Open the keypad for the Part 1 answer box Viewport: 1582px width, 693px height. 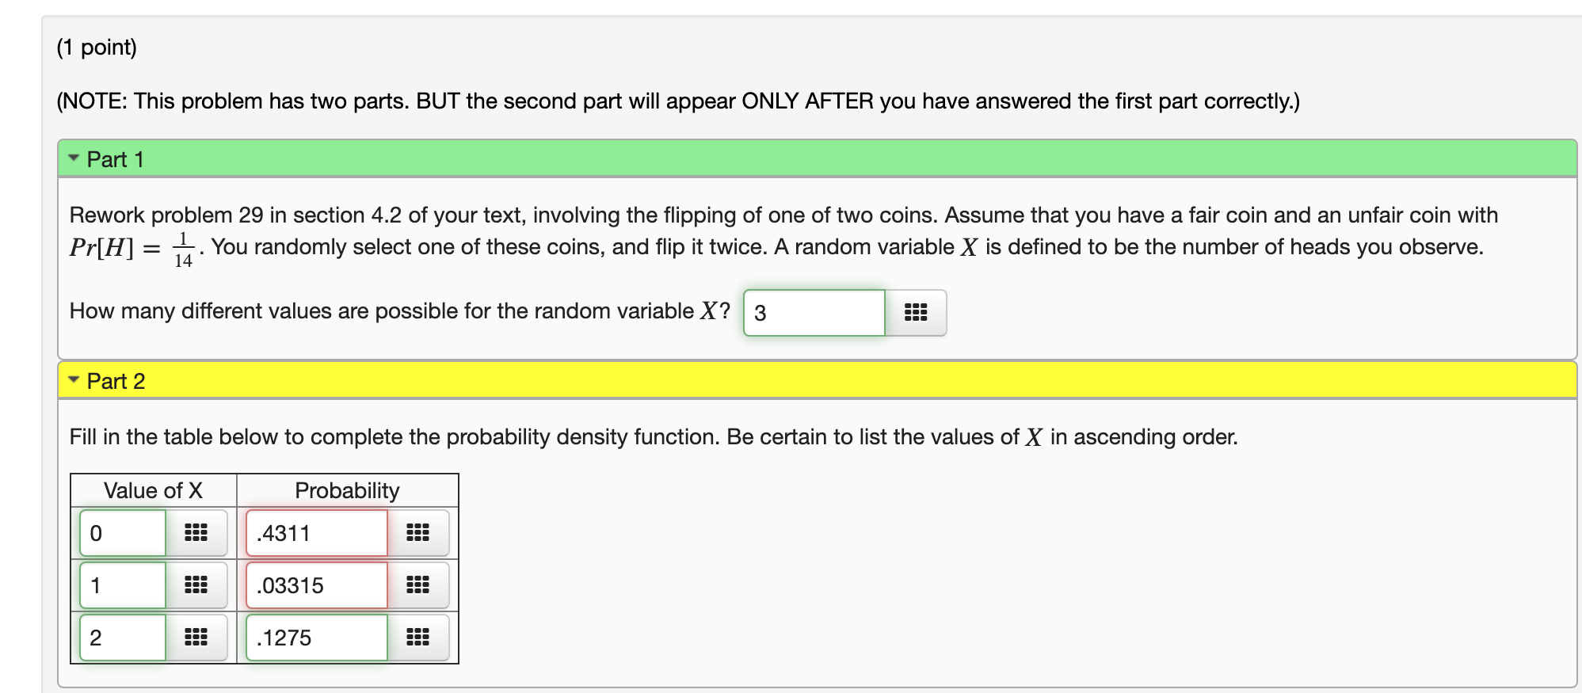[916, 313]
